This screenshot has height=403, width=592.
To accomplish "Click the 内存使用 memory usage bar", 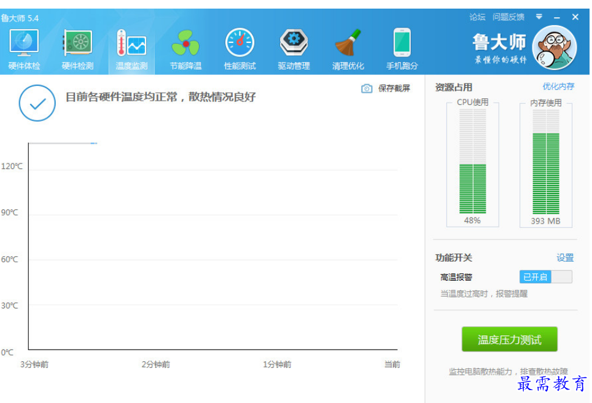I will (x=545, y=162).
